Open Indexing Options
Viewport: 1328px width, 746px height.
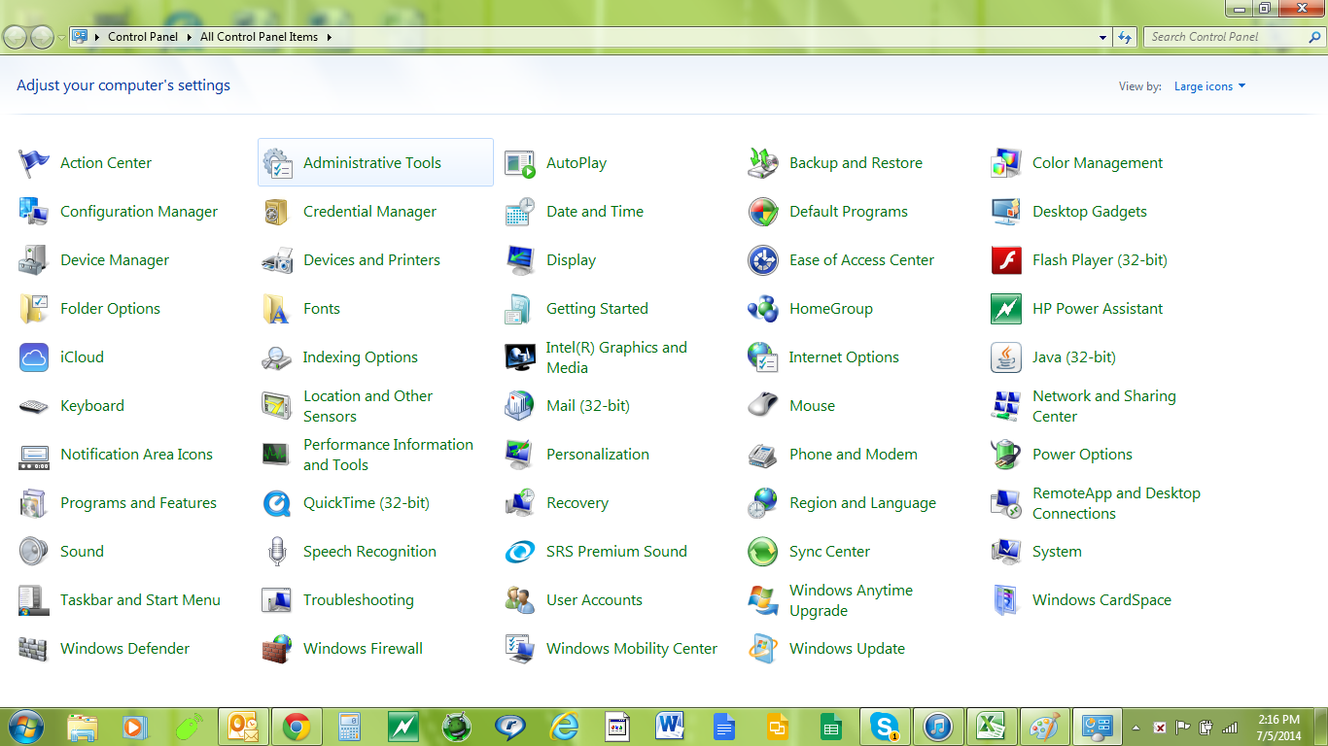pos(360,357)
